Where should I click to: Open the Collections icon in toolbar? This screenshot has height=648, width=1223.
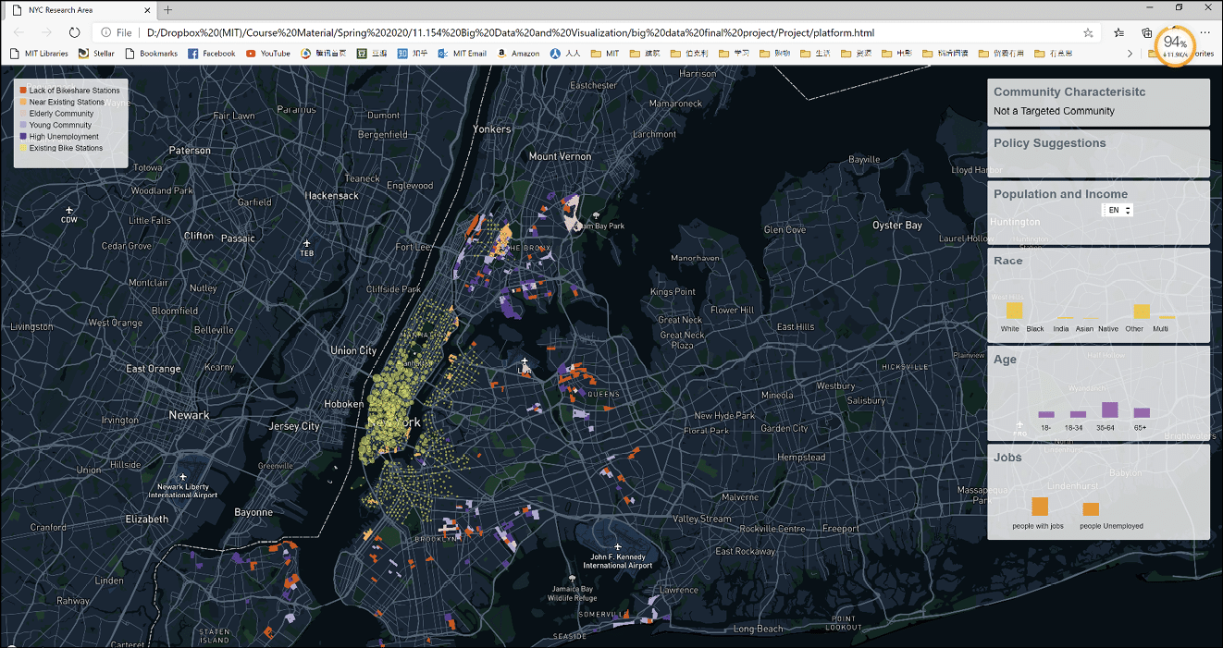[1147, 32]
